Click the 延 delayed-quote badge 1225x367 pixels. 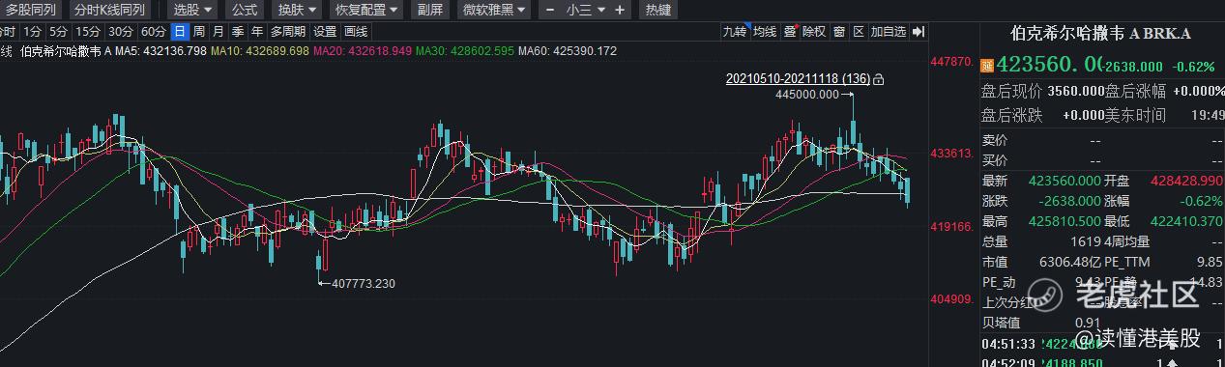[987, 66]
